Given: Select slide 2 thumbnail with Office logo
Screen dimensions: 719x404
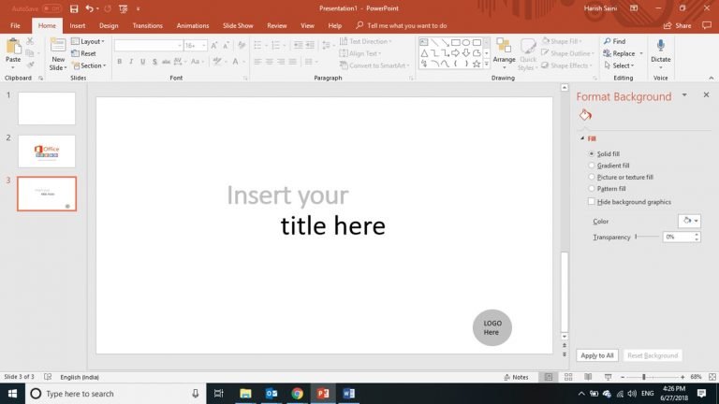Looking at the screenshot, I should coord(47,151).
